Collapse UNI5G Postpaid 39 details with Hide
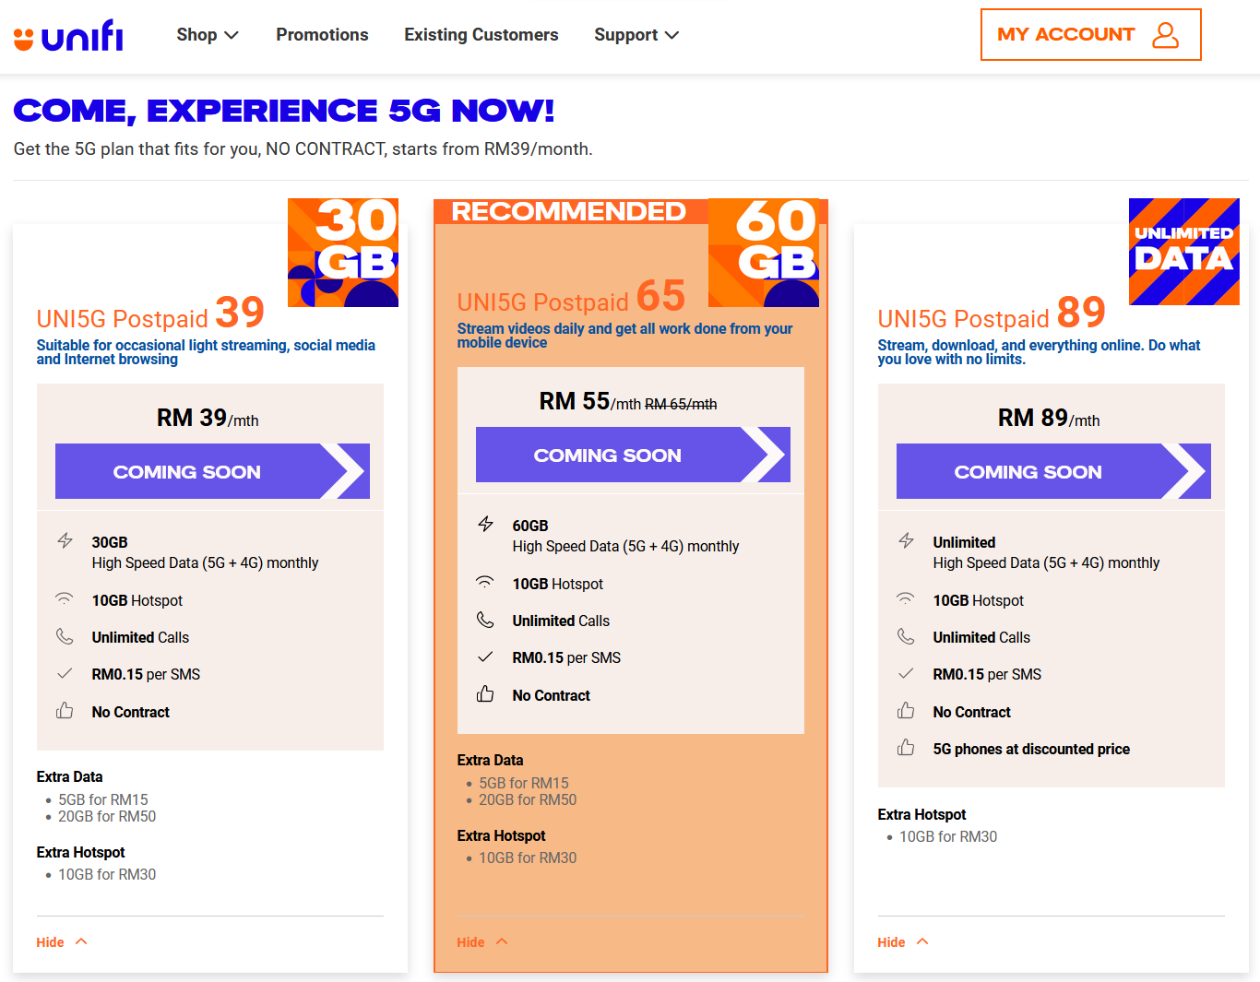This screenshot has width=1260, height=982. tap(62, 942)
